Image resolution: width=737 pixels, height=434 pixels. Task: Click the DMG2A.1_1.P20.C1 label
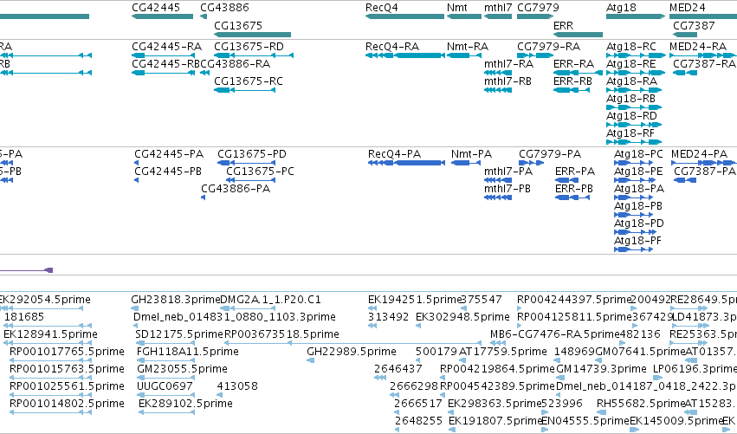270,300
